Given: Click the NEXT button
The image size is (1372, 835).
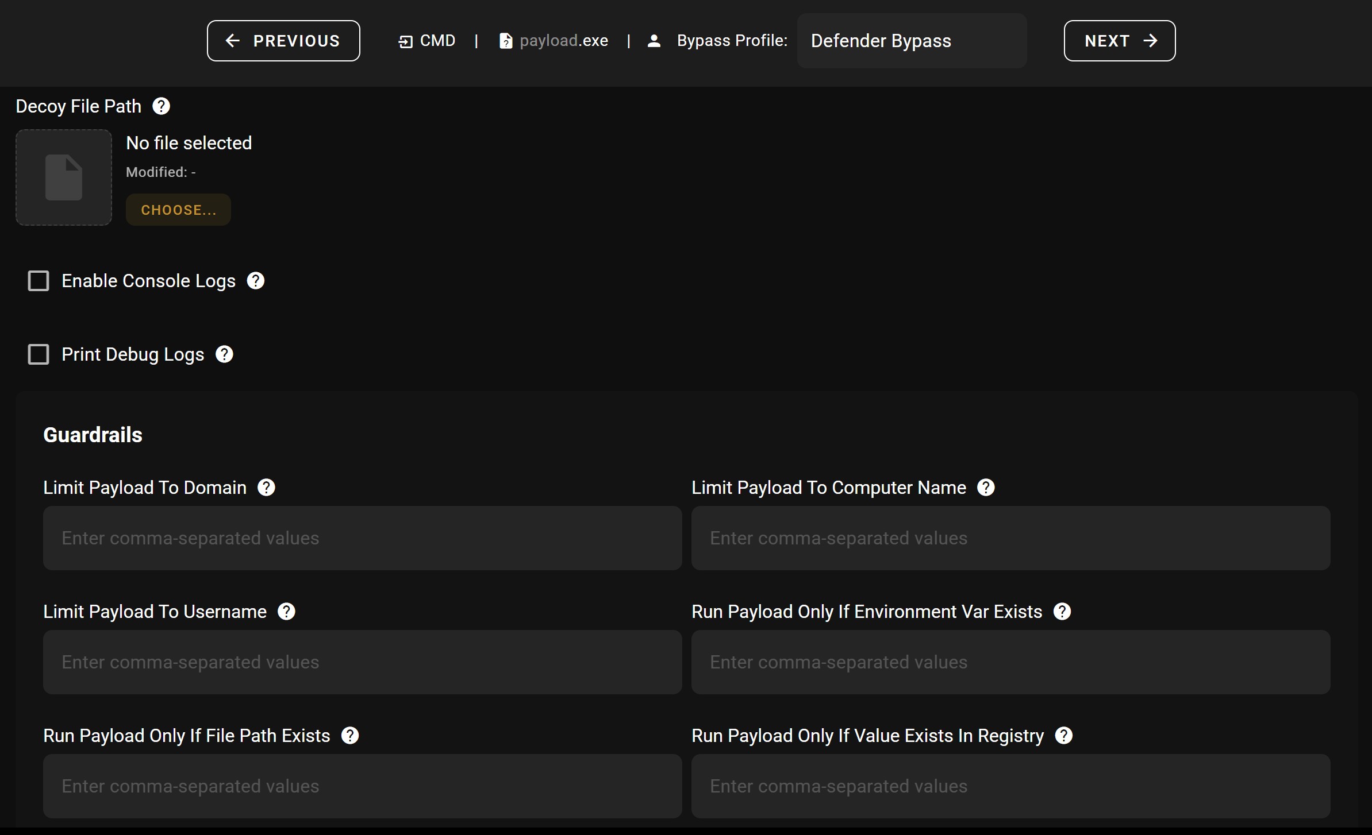Looking at the screenshot, I should [x=1119, y=41].
